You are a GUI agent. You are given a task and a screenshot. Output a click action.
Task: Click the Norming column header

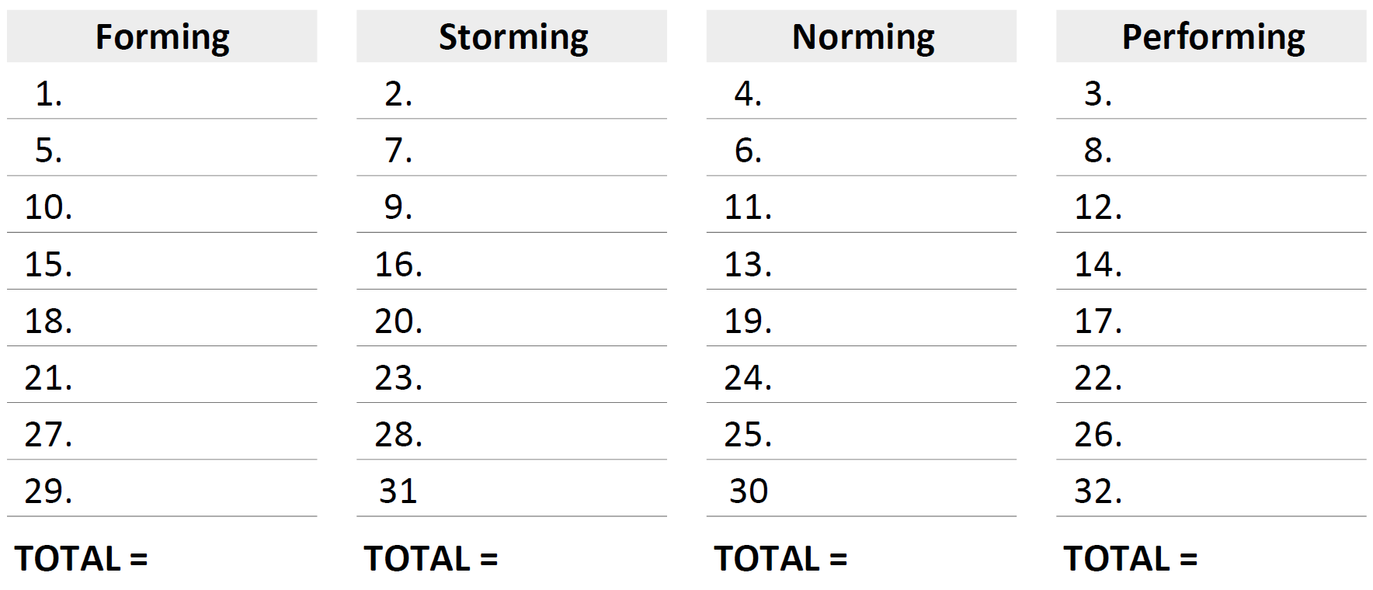click(x=862, y=36)
